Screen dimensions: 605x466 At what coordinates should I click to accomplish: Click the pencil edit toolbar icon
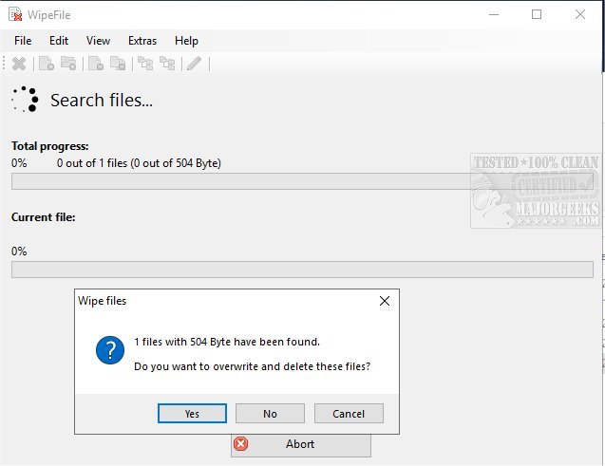click(x=194, y=64)
